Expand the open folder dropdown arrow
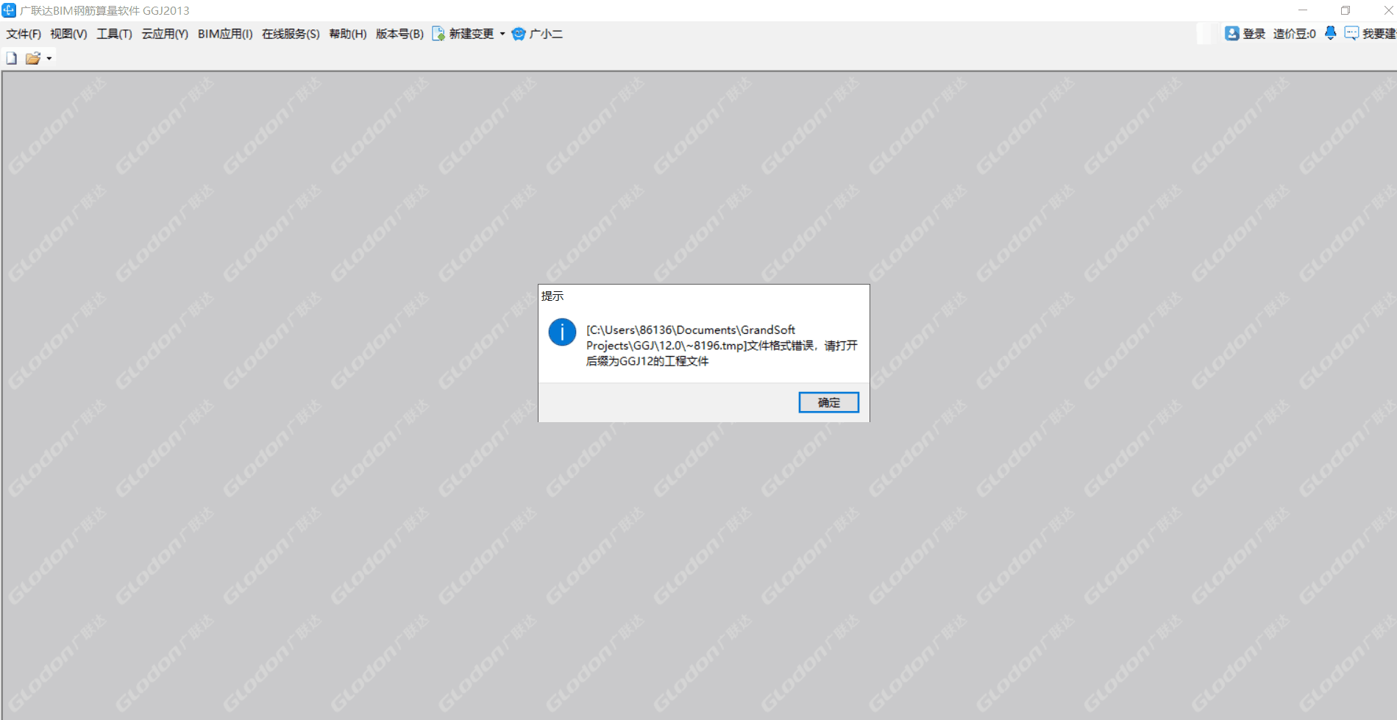This screenshot has height=720, width=1397. 49,58
